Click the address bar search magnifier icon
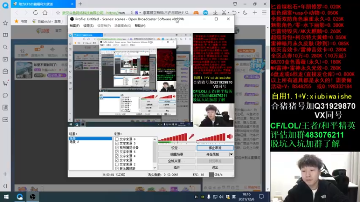360x202 pixels. point(187,13)
